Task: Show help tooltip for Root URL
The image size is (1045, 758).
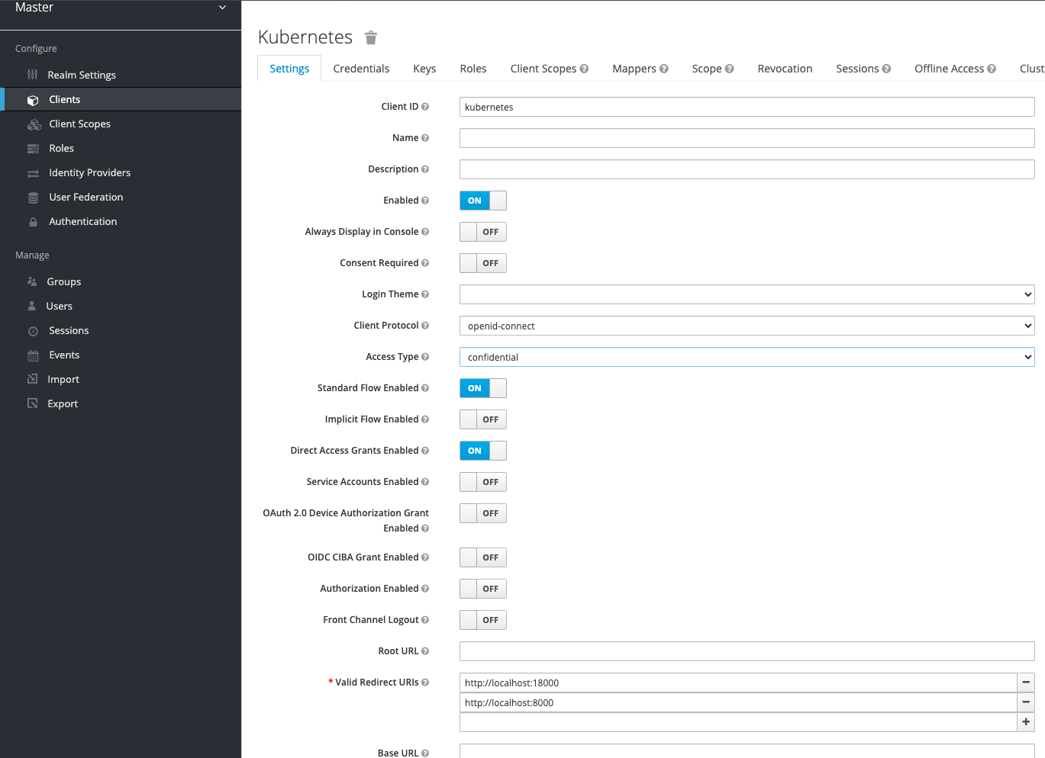Action: point(425,651)
